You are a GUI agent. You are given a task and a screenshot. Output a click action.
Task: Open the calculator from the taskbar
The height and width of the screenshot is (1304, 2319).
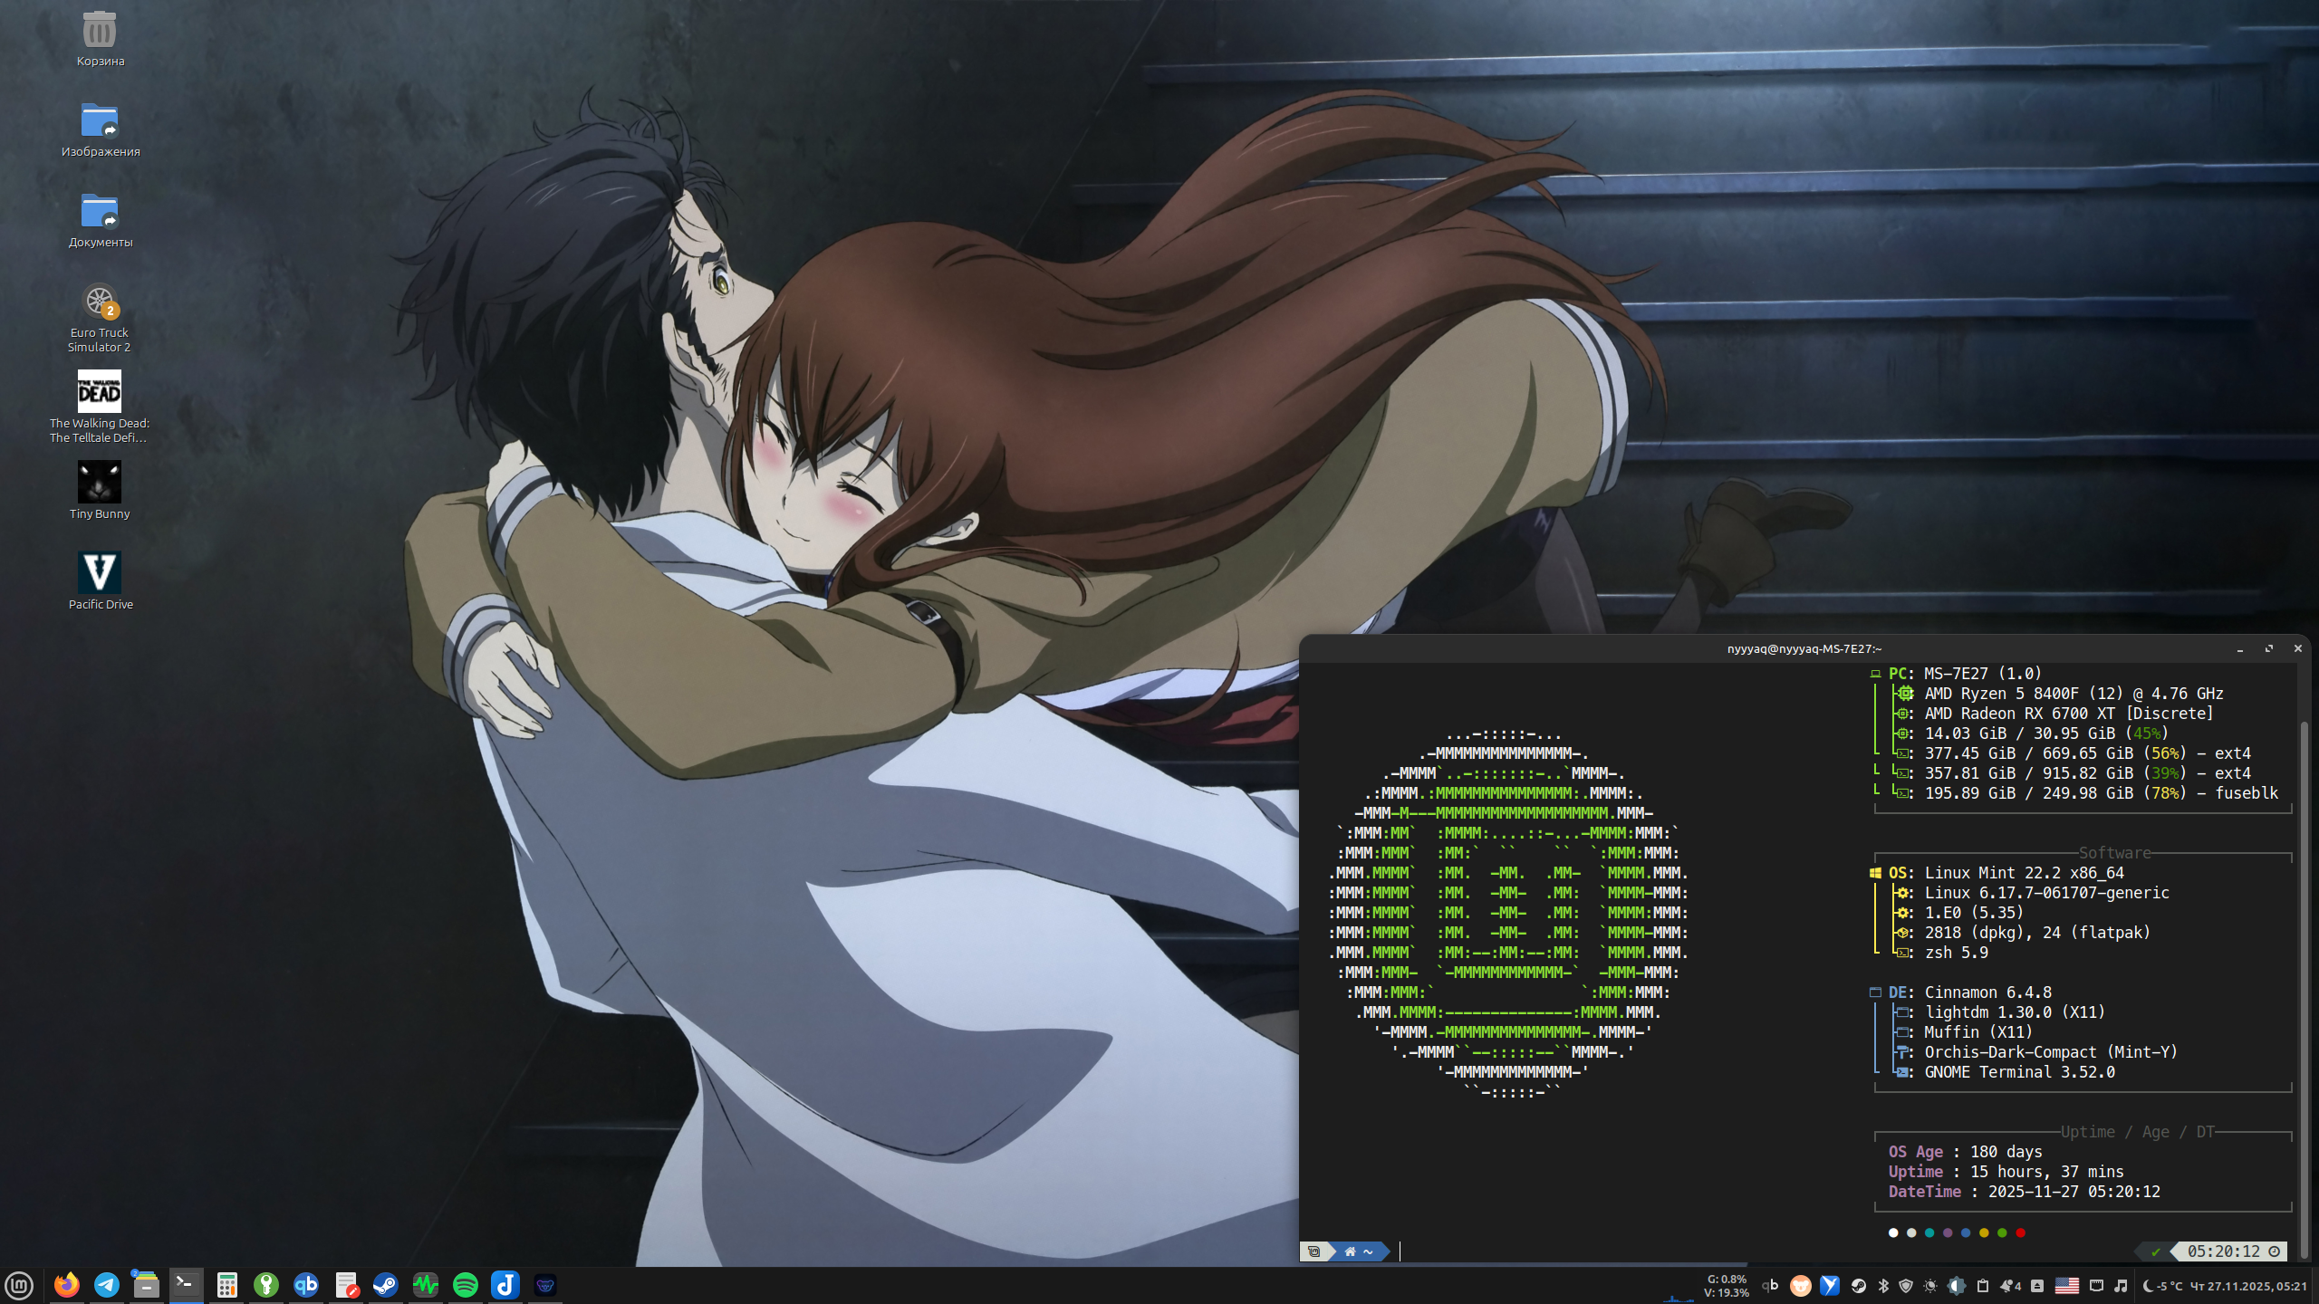(x=226, y=1284)
